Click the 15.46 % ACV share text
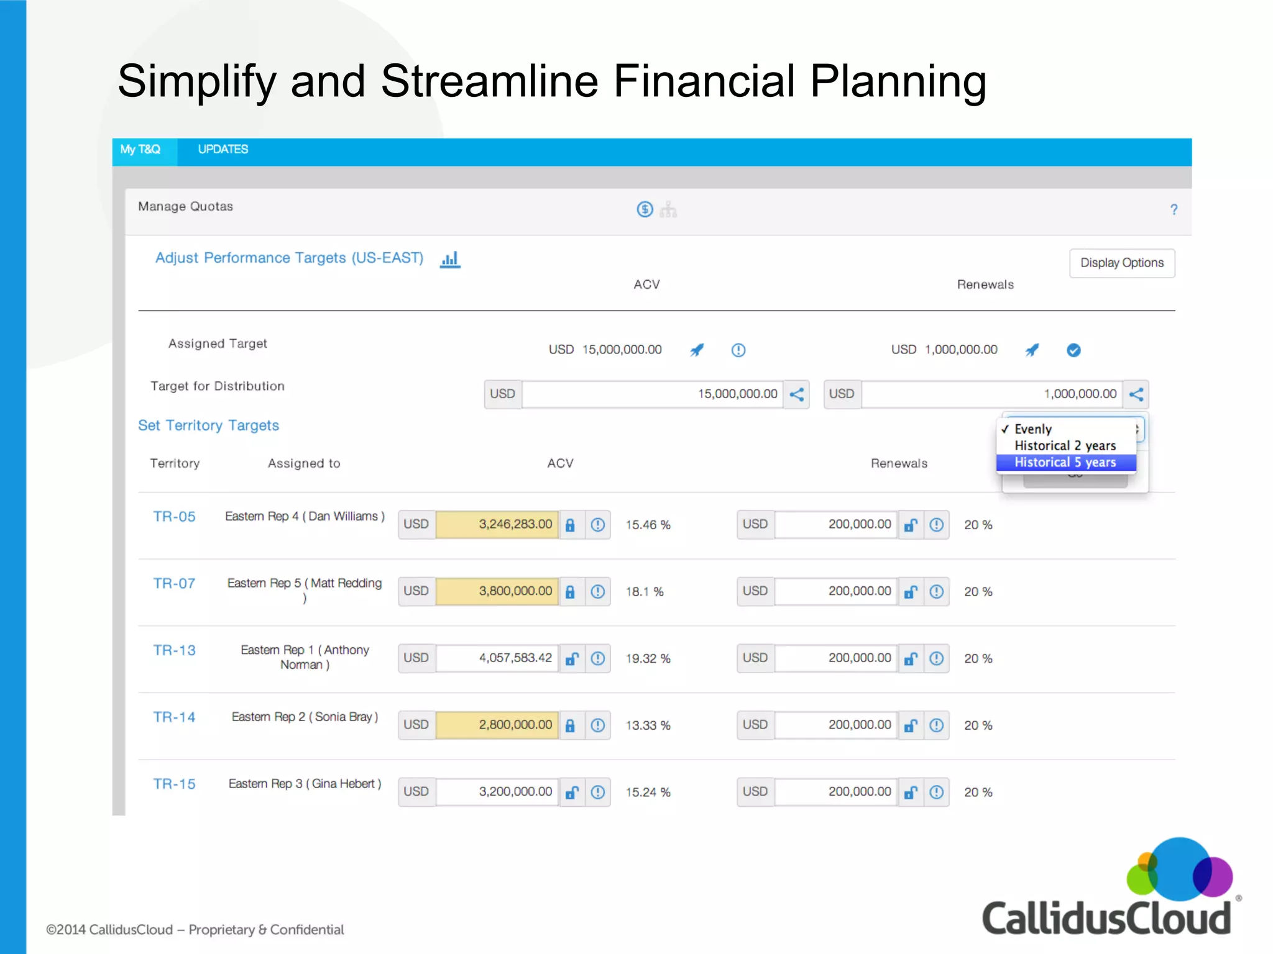The width and height of the screenshot is (1273, 954). coord(648,525)
